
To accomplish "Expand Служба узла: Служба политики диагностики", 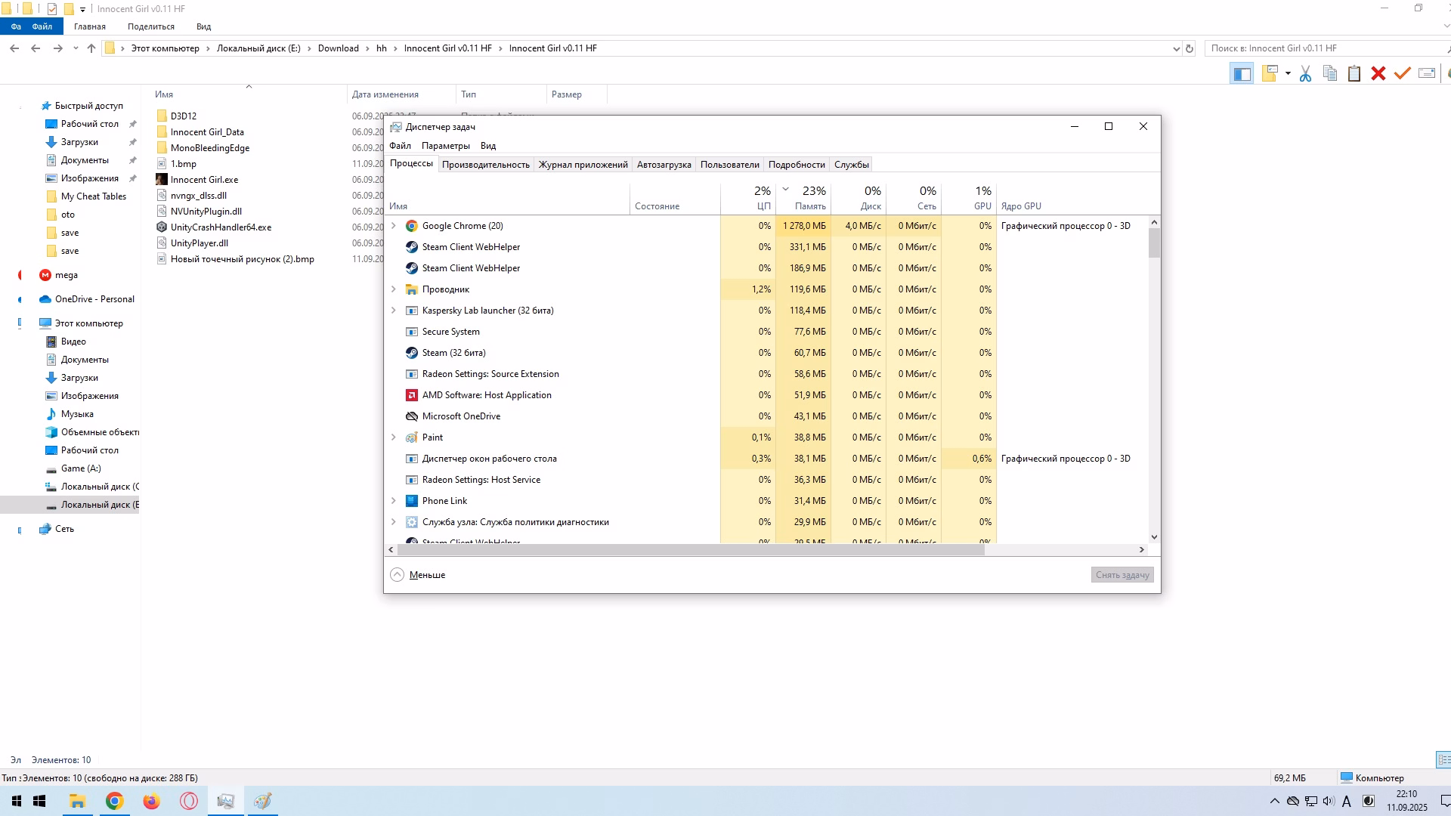I will point(393,522).
